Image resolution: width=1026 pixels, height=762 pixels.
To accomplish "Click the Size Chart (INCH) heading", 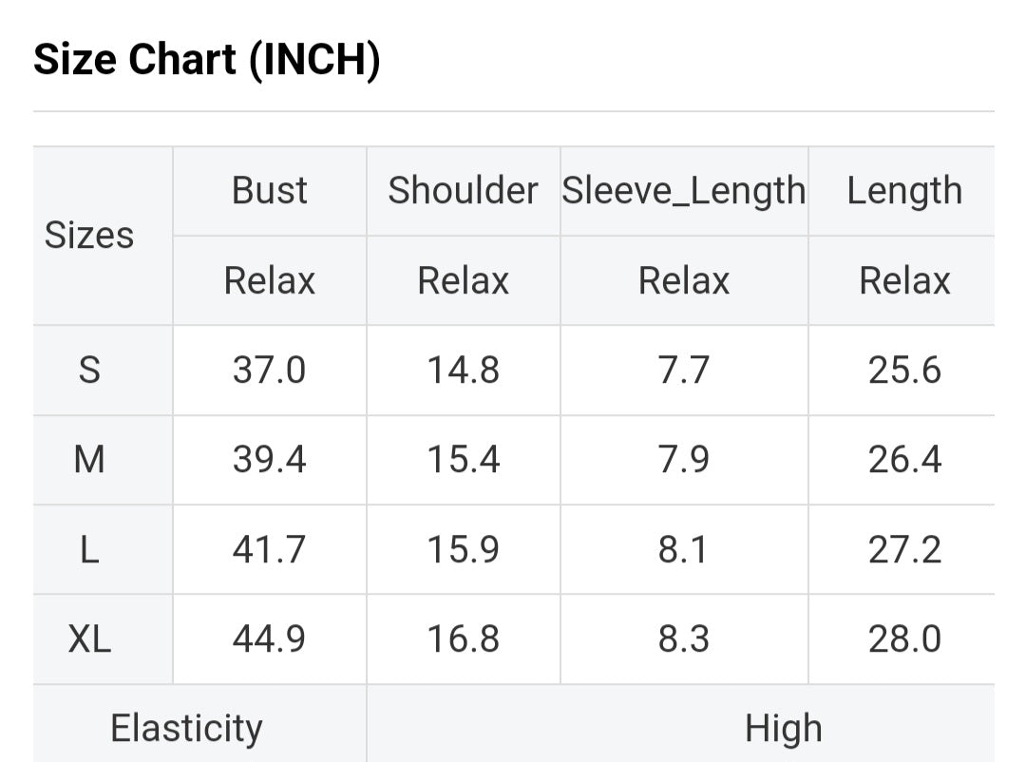I will point(207,61).
